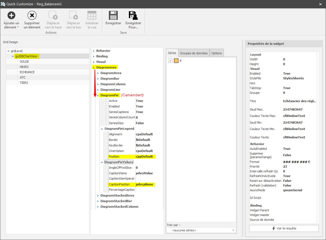Click the Ajouter un élément plus icon
The image size is (326, 240).
point(11,15)
